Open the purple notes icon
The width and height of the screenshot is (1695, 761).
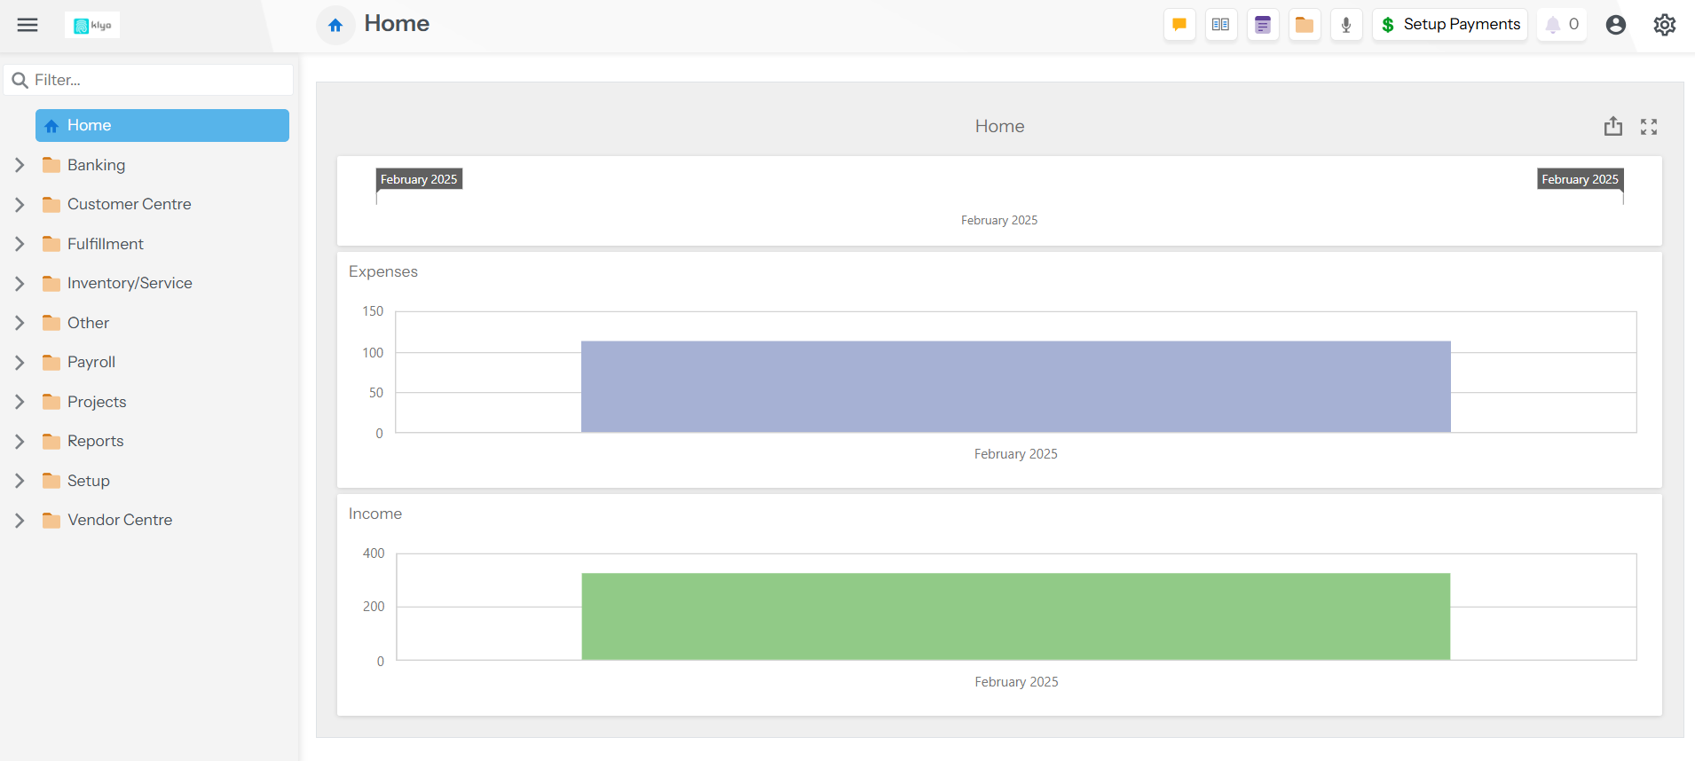(x=1263, y=25)
